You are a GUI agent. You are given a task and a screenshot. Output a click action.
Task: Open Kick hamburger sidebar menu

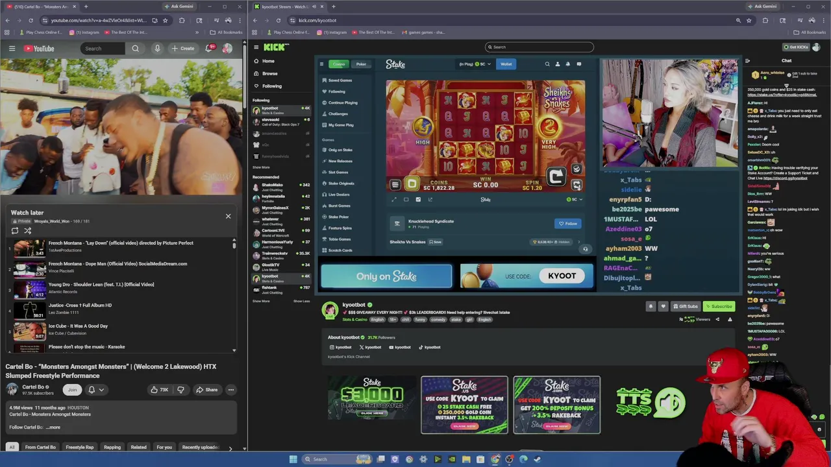coord(256,47)
